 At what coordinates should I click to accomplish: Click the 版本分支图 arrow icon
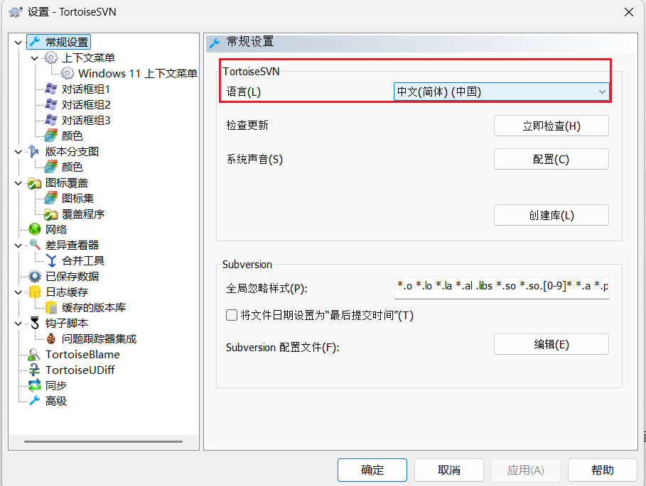tap(34, 151)
